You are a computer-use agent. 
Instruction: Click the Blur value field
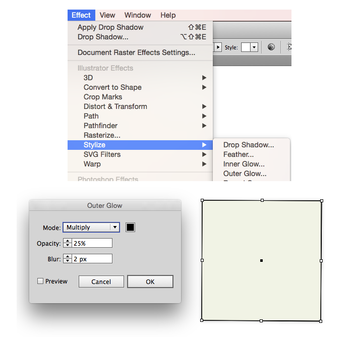[92, 259]
